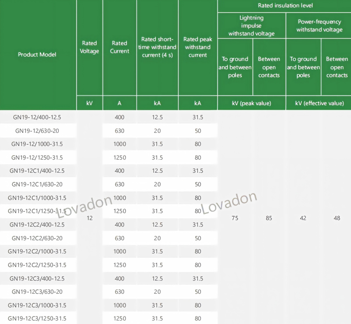The image size is (351, 324).
Task: Click the "Rated Current" header cell
Action: pyautogui.click(x=119, y=47)
